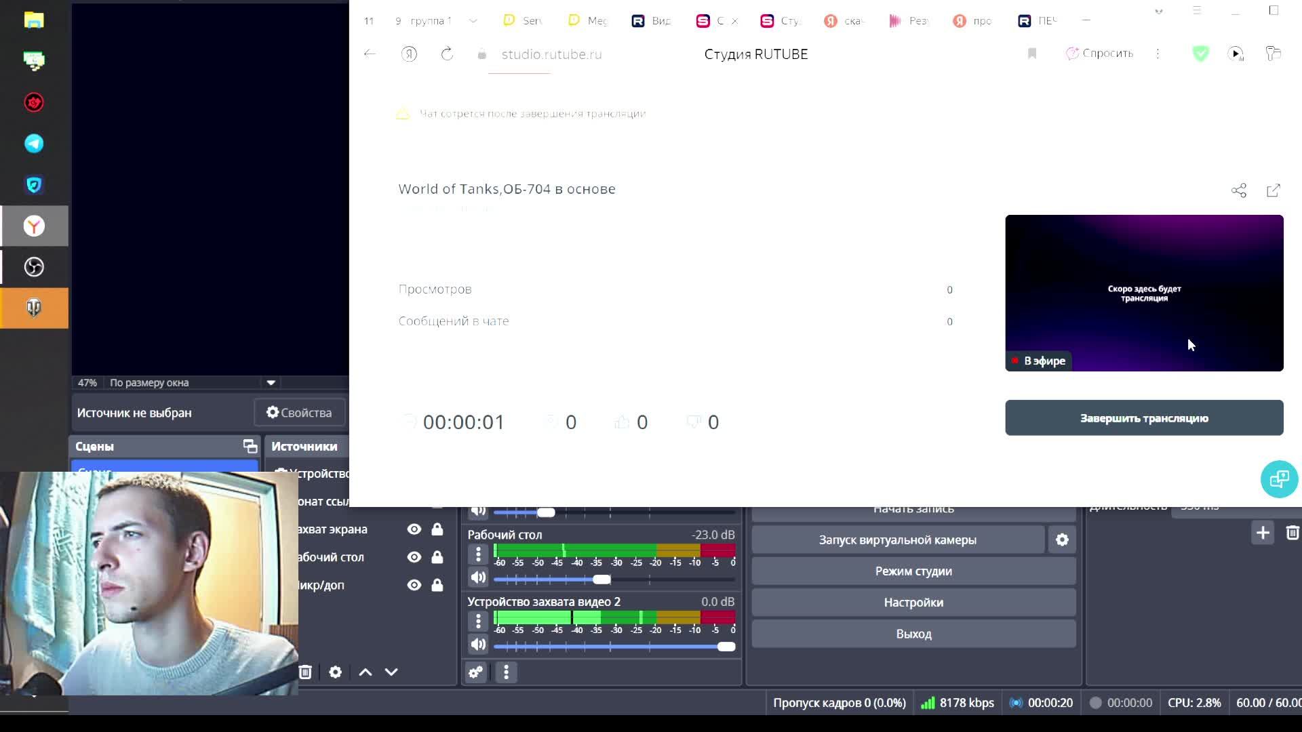Click Выход in OBS controls
This screenshot has width=1302, height=732.
point(913,634)
